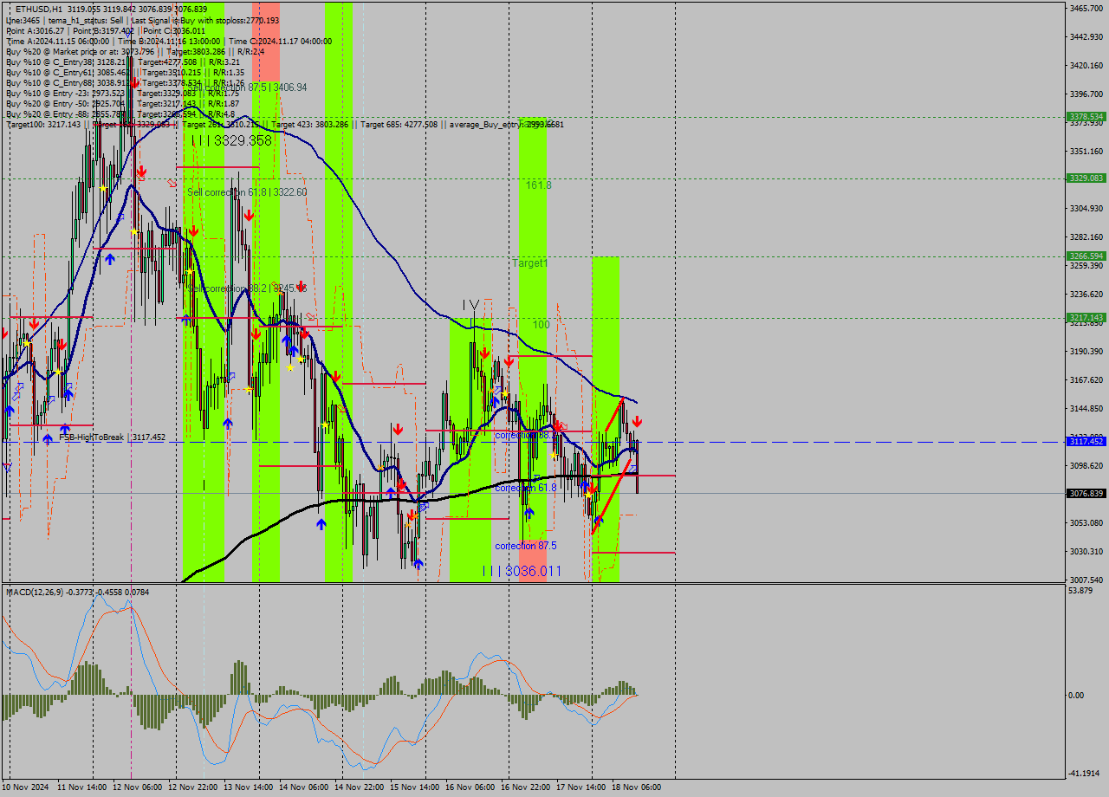Click the 3304.930 price axis value
The width and height of the screenshot is (1109, 797).
click(x=1086, y=208)
